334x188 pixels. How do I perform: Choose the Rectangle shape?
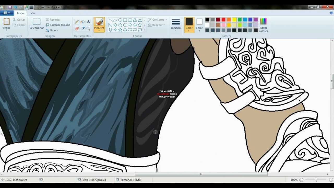tap(125, 20)
